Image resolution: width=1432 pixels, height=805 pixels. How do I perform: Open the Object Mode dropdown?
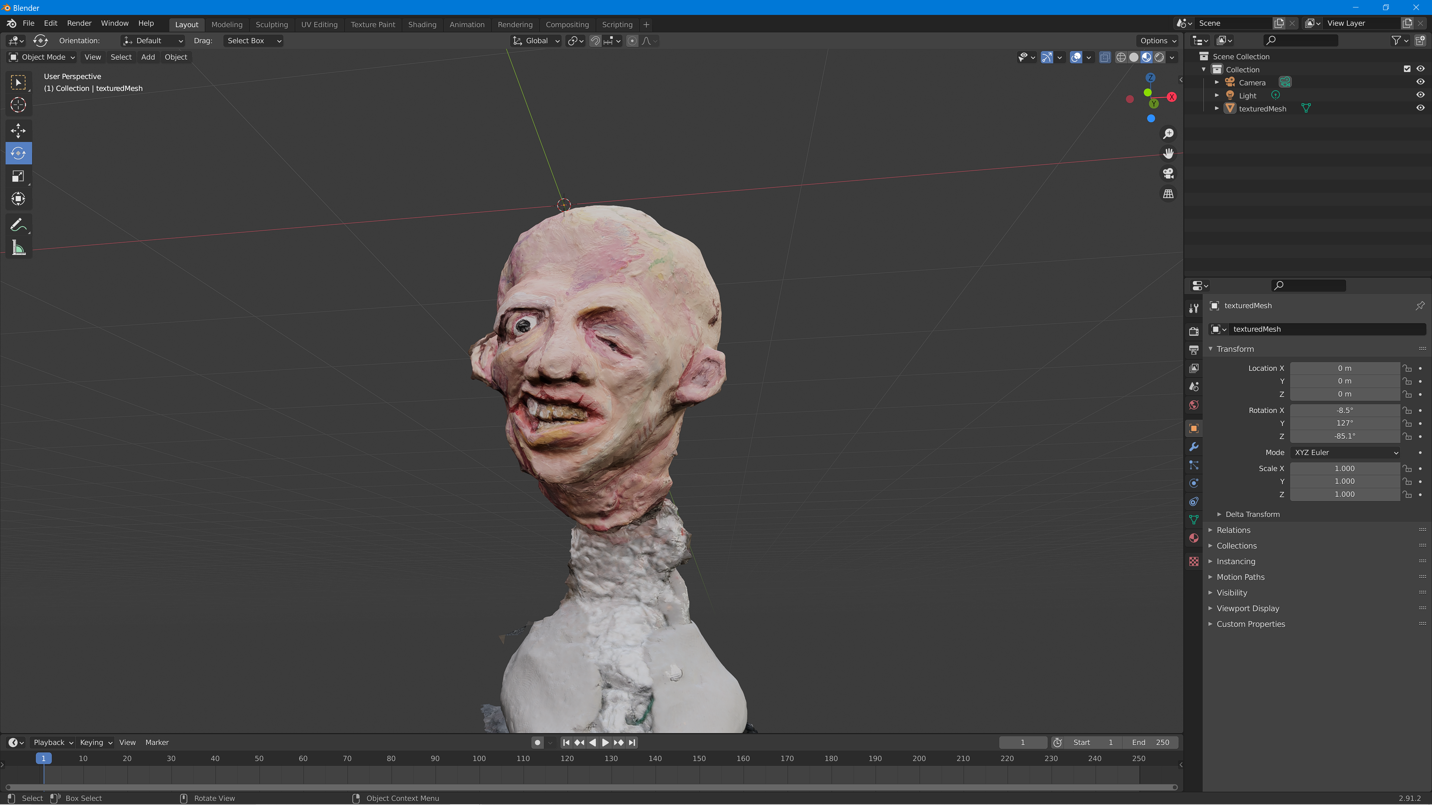tap(42, 57)
